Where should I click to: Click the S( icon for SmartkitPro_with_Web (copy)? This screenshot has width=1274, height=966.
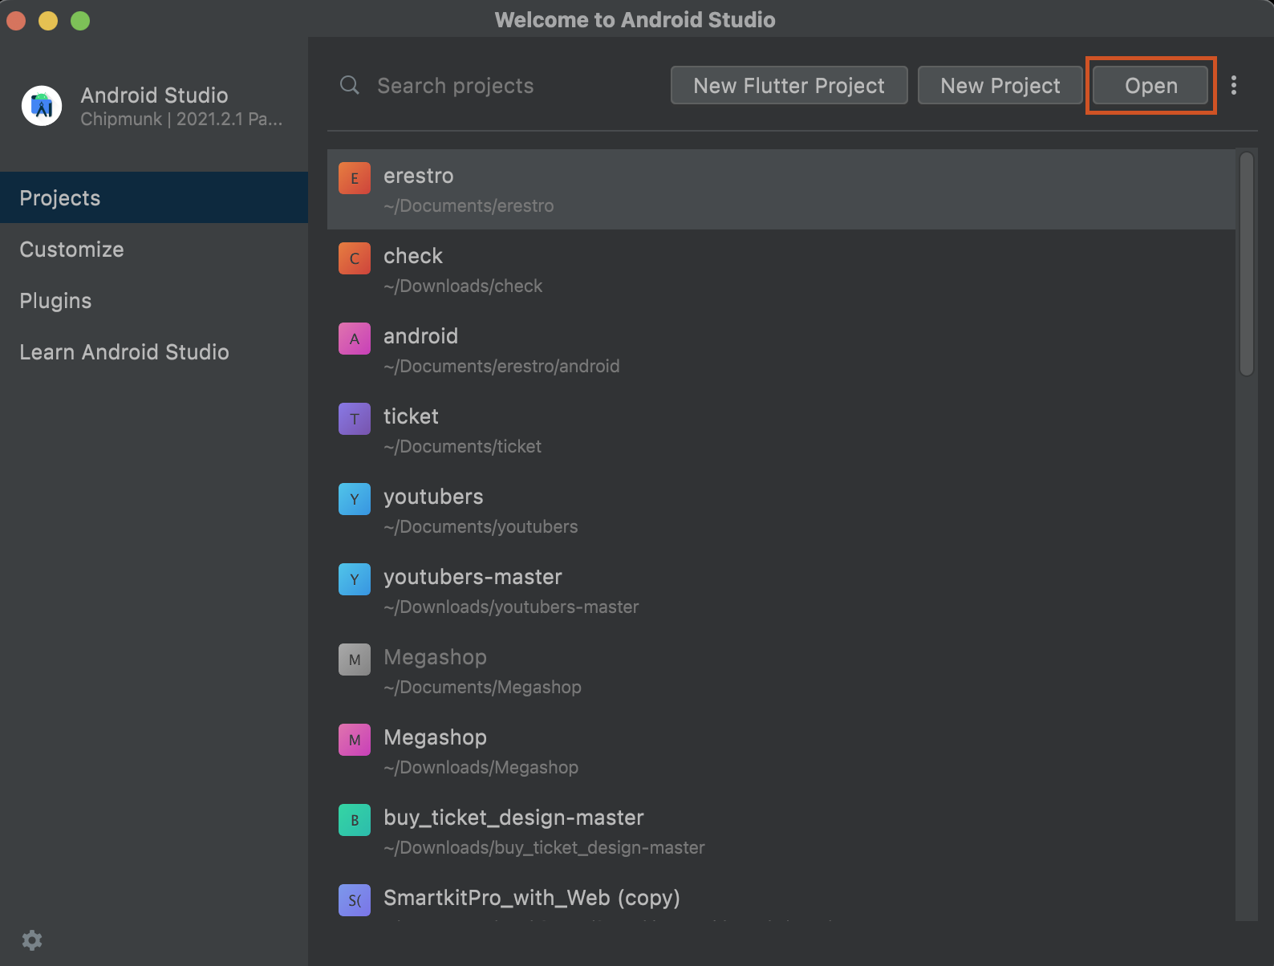(355, 900)
